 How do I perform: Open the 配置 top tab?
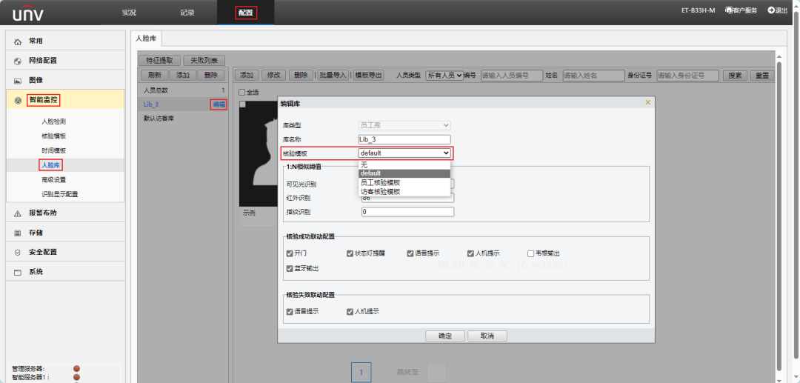coord(246,13)
